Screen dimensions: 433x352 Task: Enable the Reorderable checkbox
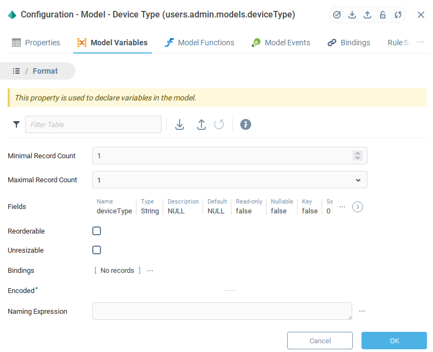(97, 231)
